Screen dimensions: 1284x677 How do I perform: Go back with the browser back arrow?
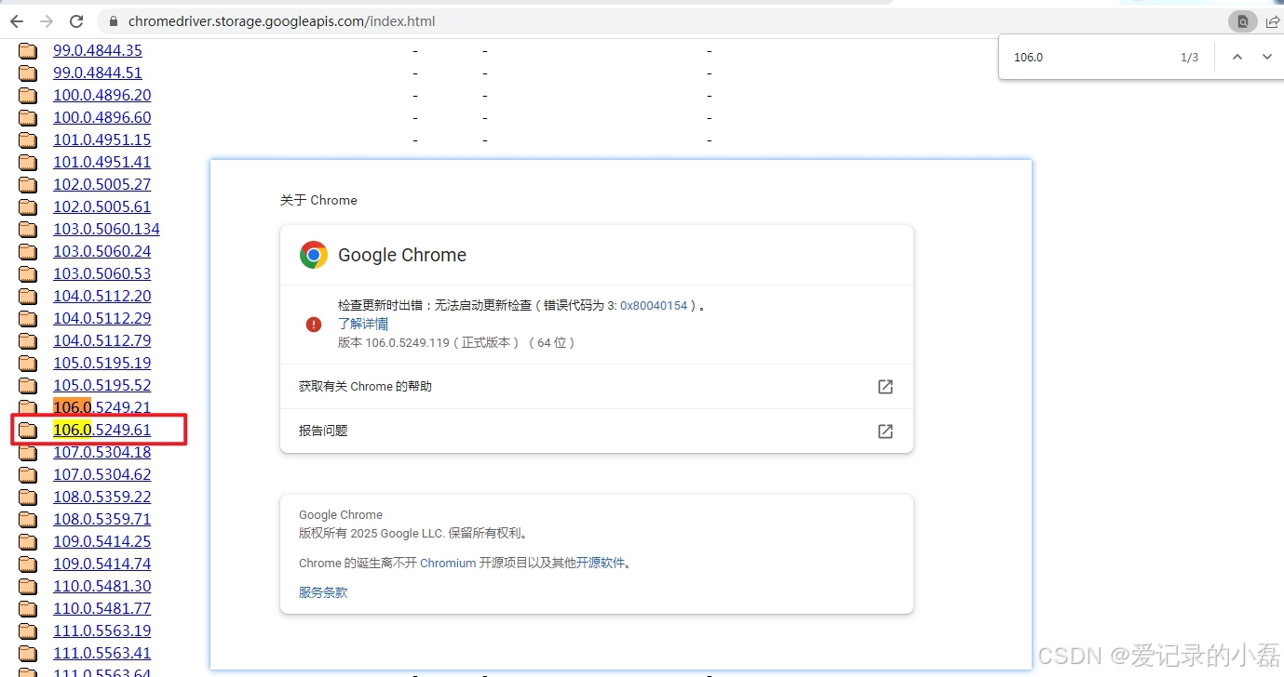[17, 20]
